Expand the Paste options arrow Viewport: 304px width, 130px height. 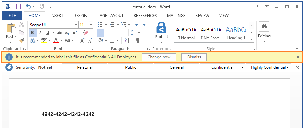[11, 42]
